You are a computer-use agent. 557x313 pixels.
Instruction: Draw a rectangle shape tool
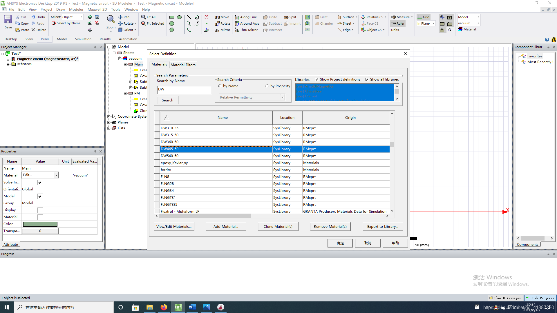click(172, 17)
